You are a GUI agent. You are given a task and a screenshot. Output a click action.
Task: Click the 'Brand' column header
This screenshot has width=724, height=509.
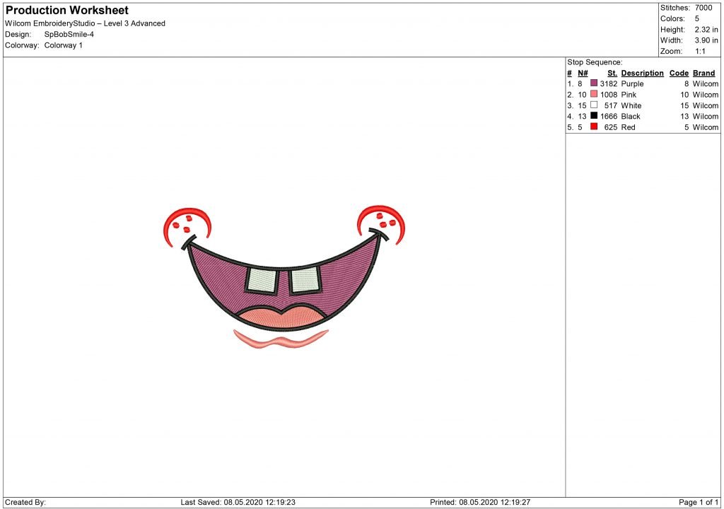703,73
